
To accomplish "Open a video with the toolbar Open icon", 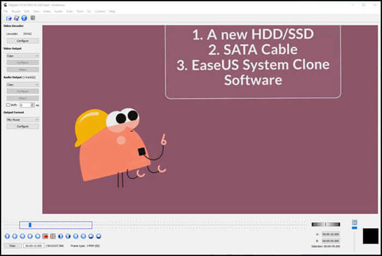I will coord(9,18).
